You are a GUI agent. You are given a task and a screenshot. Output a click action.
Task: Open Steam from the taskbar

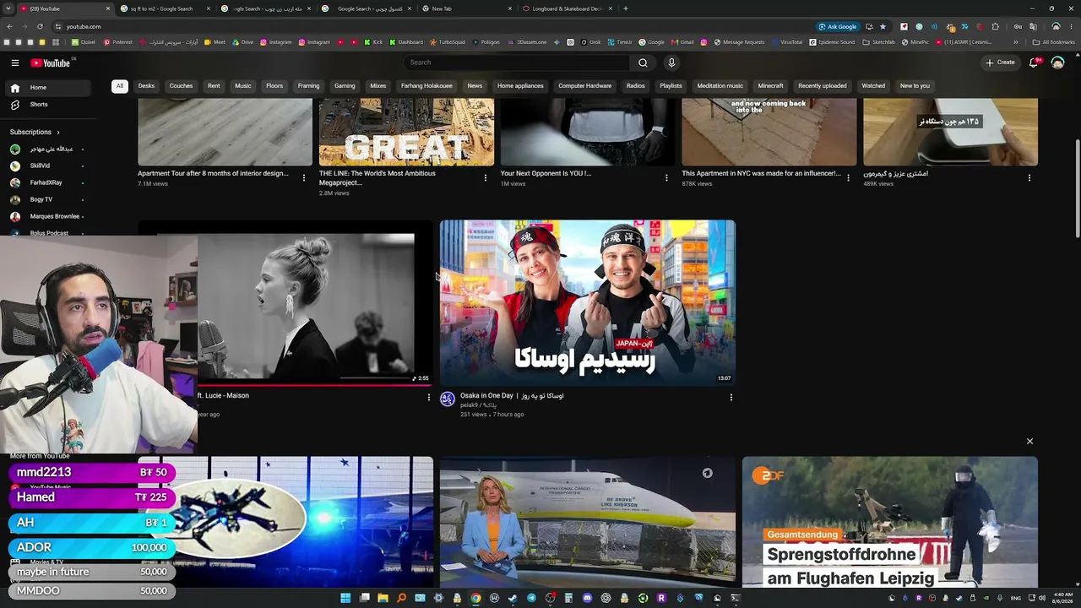pos(513,598)
